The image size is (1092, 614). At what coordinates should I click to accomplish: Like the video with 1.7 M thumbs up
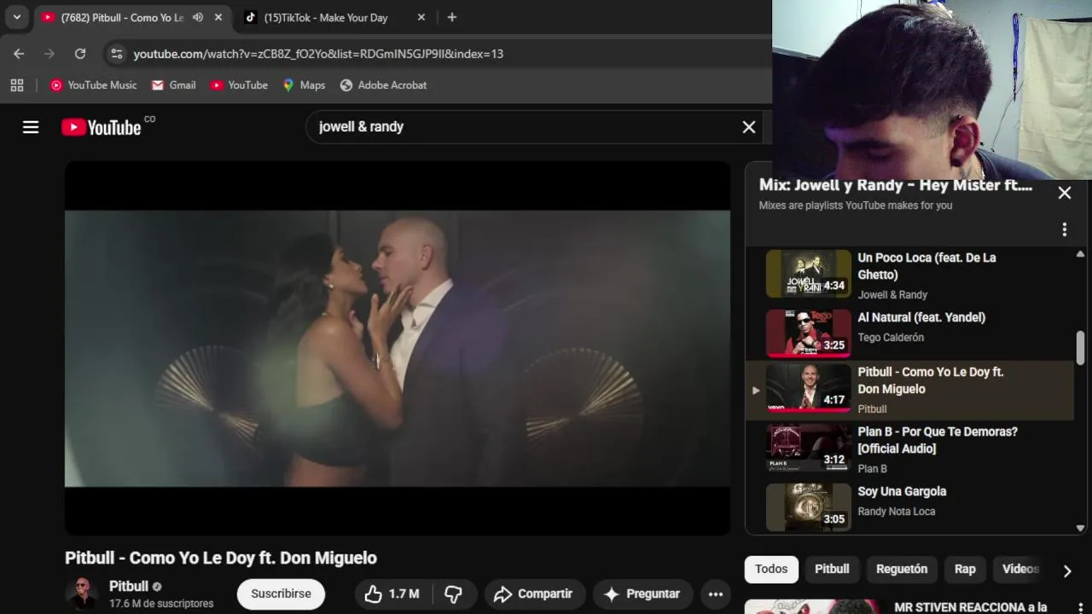pyautogui.click(x=393, y=594)
